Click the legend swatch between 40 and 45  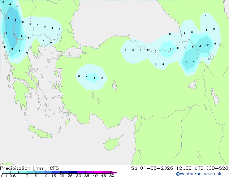(x=98, y=172)
